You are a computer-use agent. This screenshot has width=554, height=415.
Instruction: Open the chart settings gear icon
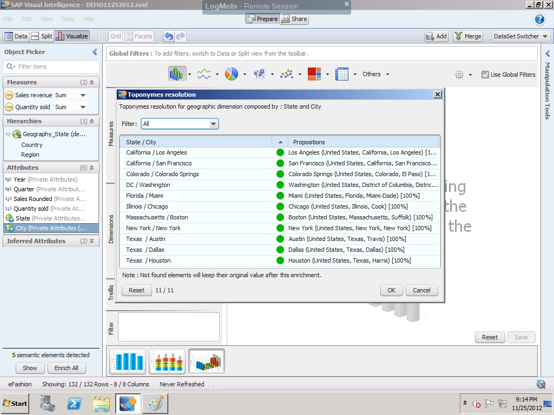click(x=459, y=75)
